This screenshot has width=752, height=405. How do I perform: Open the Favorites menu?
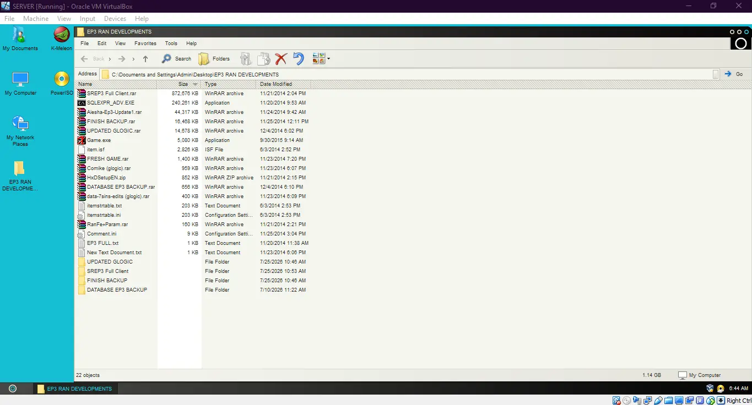point(145,43)
